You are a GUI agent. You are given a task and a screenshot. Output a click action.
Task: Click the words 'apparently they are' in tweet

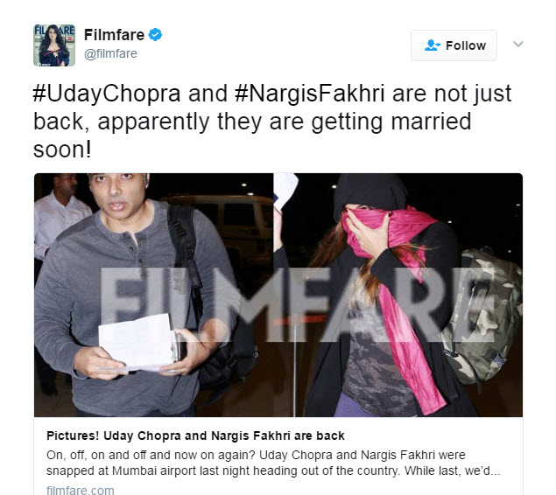[201, 122]
